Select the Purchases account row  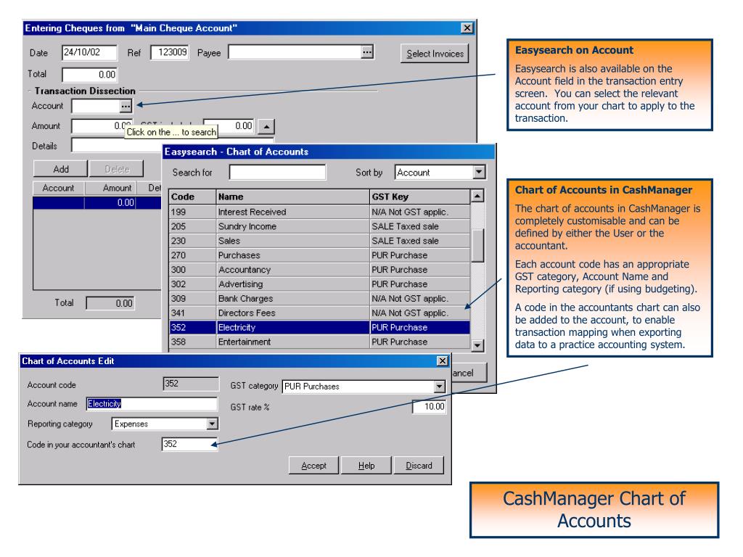pos(319,255)
